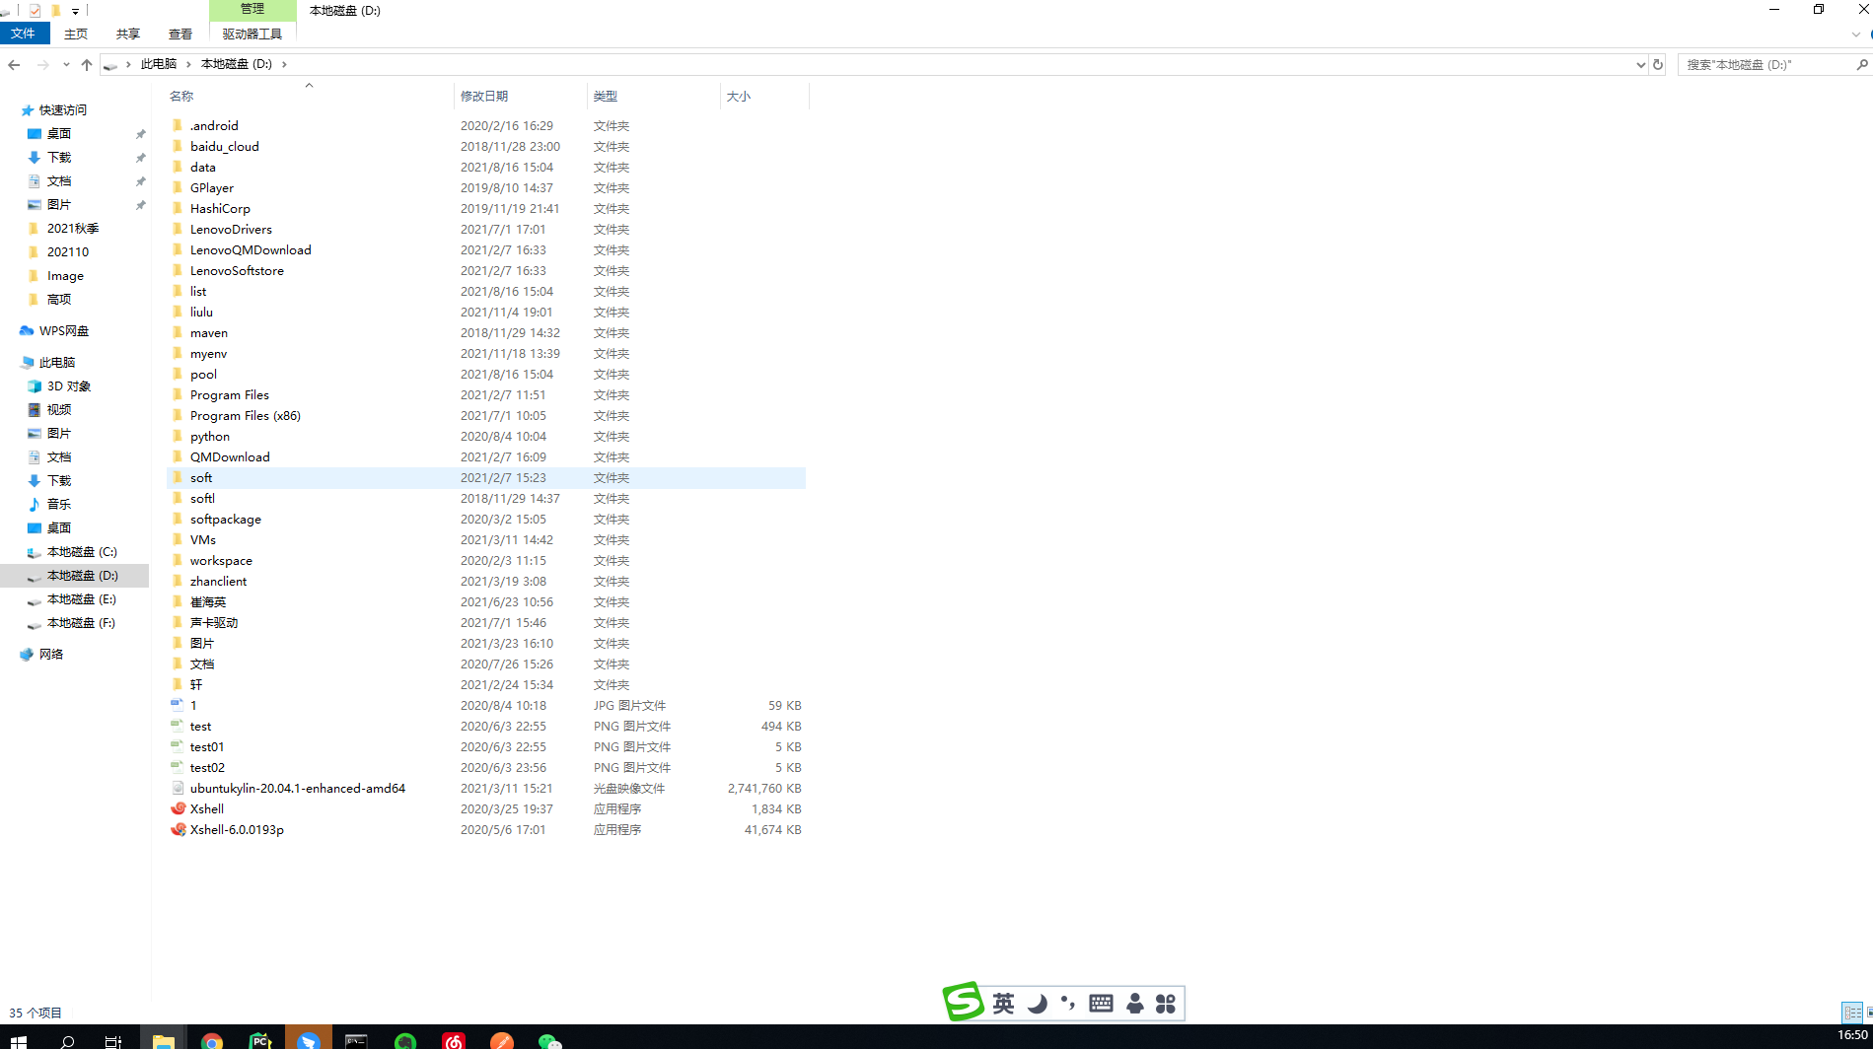1873x1049 pixels.
Task: Click the Sogou IME moon icon
Action: [1037, 1004]
